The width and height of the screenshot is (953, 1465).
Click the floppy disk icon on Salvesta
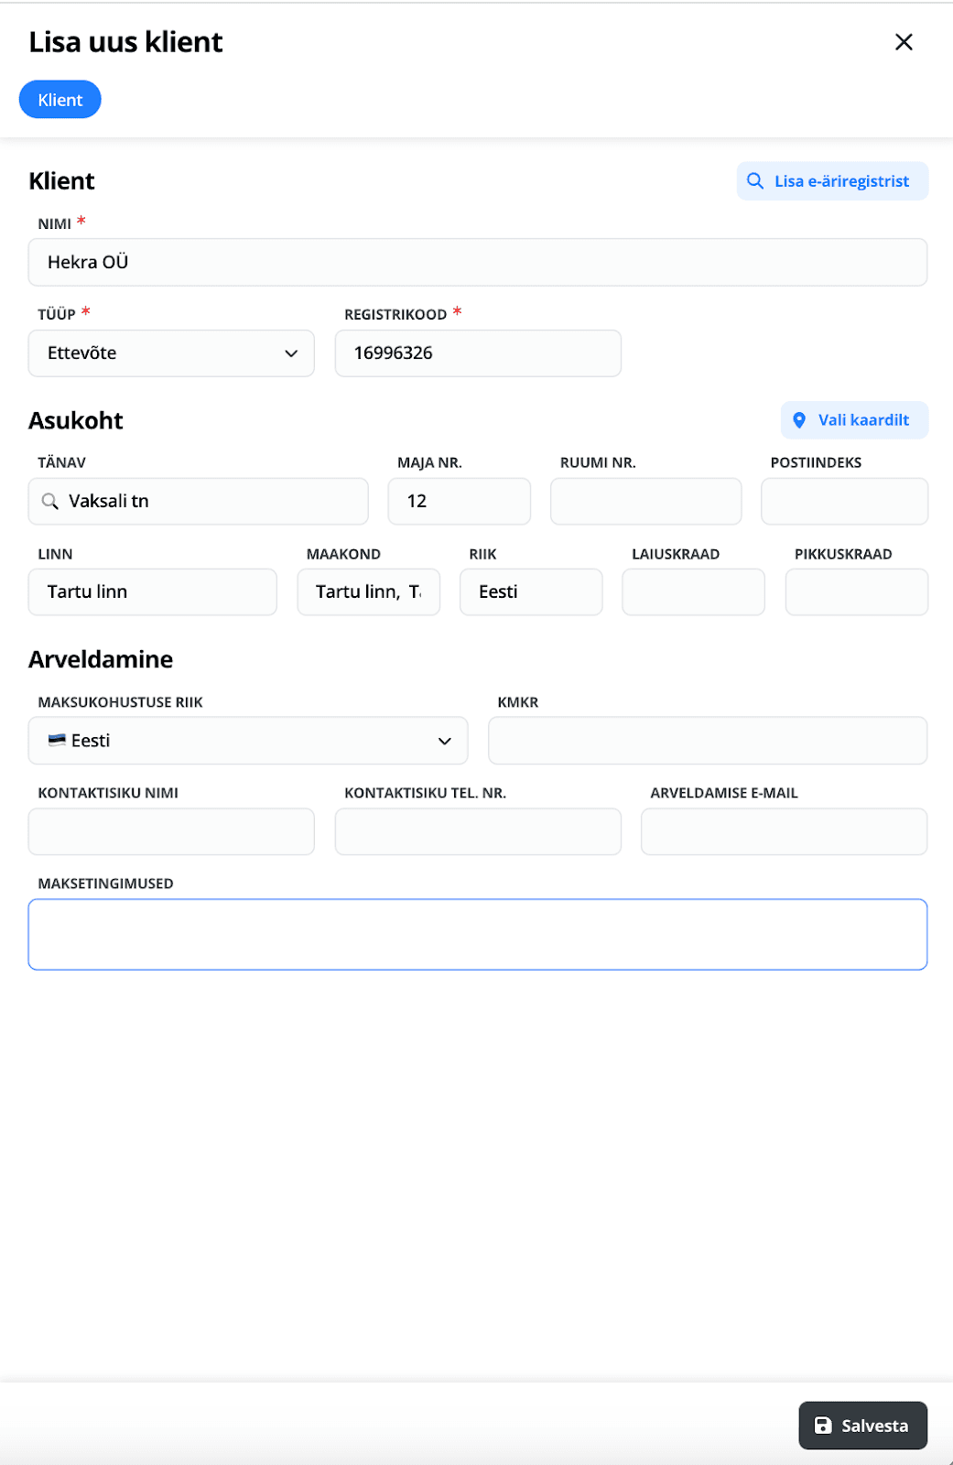823,1426
